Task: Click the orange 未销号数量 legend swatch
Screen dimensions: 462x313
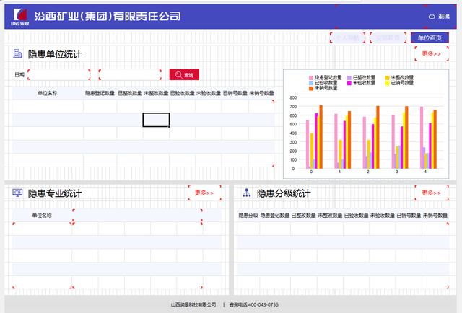Action: tap(310, 88)
